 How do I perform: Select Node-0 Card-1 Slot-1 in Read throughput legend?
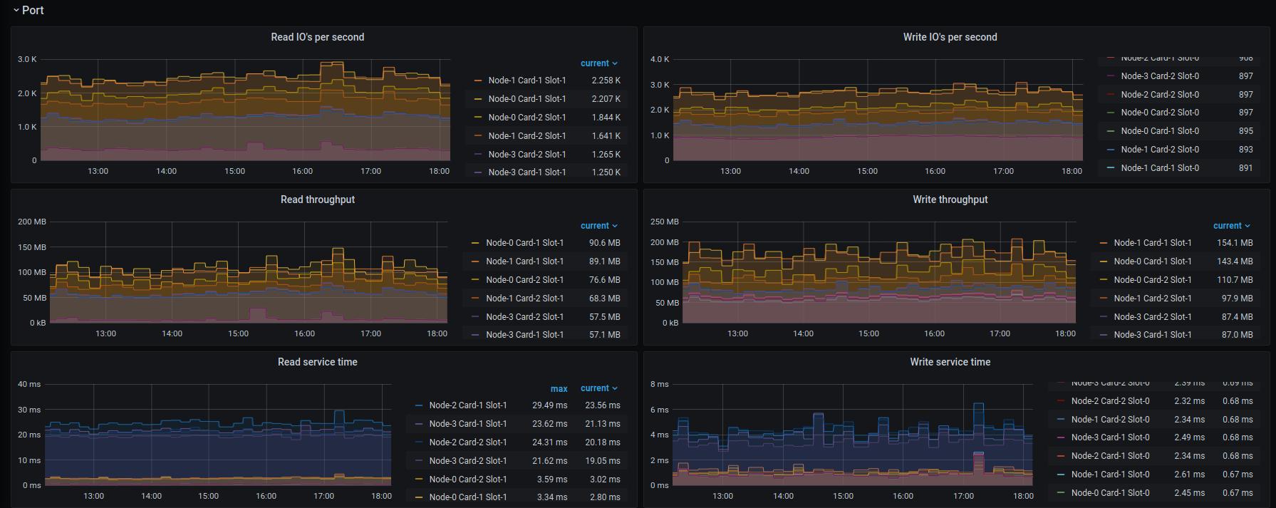[x=525, y=243]
